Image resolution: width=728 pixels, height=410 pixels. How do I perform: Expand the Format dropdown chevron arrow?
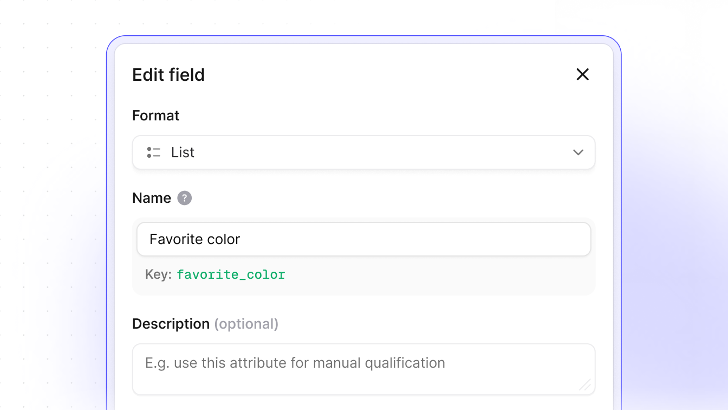[x=578, y=152]
